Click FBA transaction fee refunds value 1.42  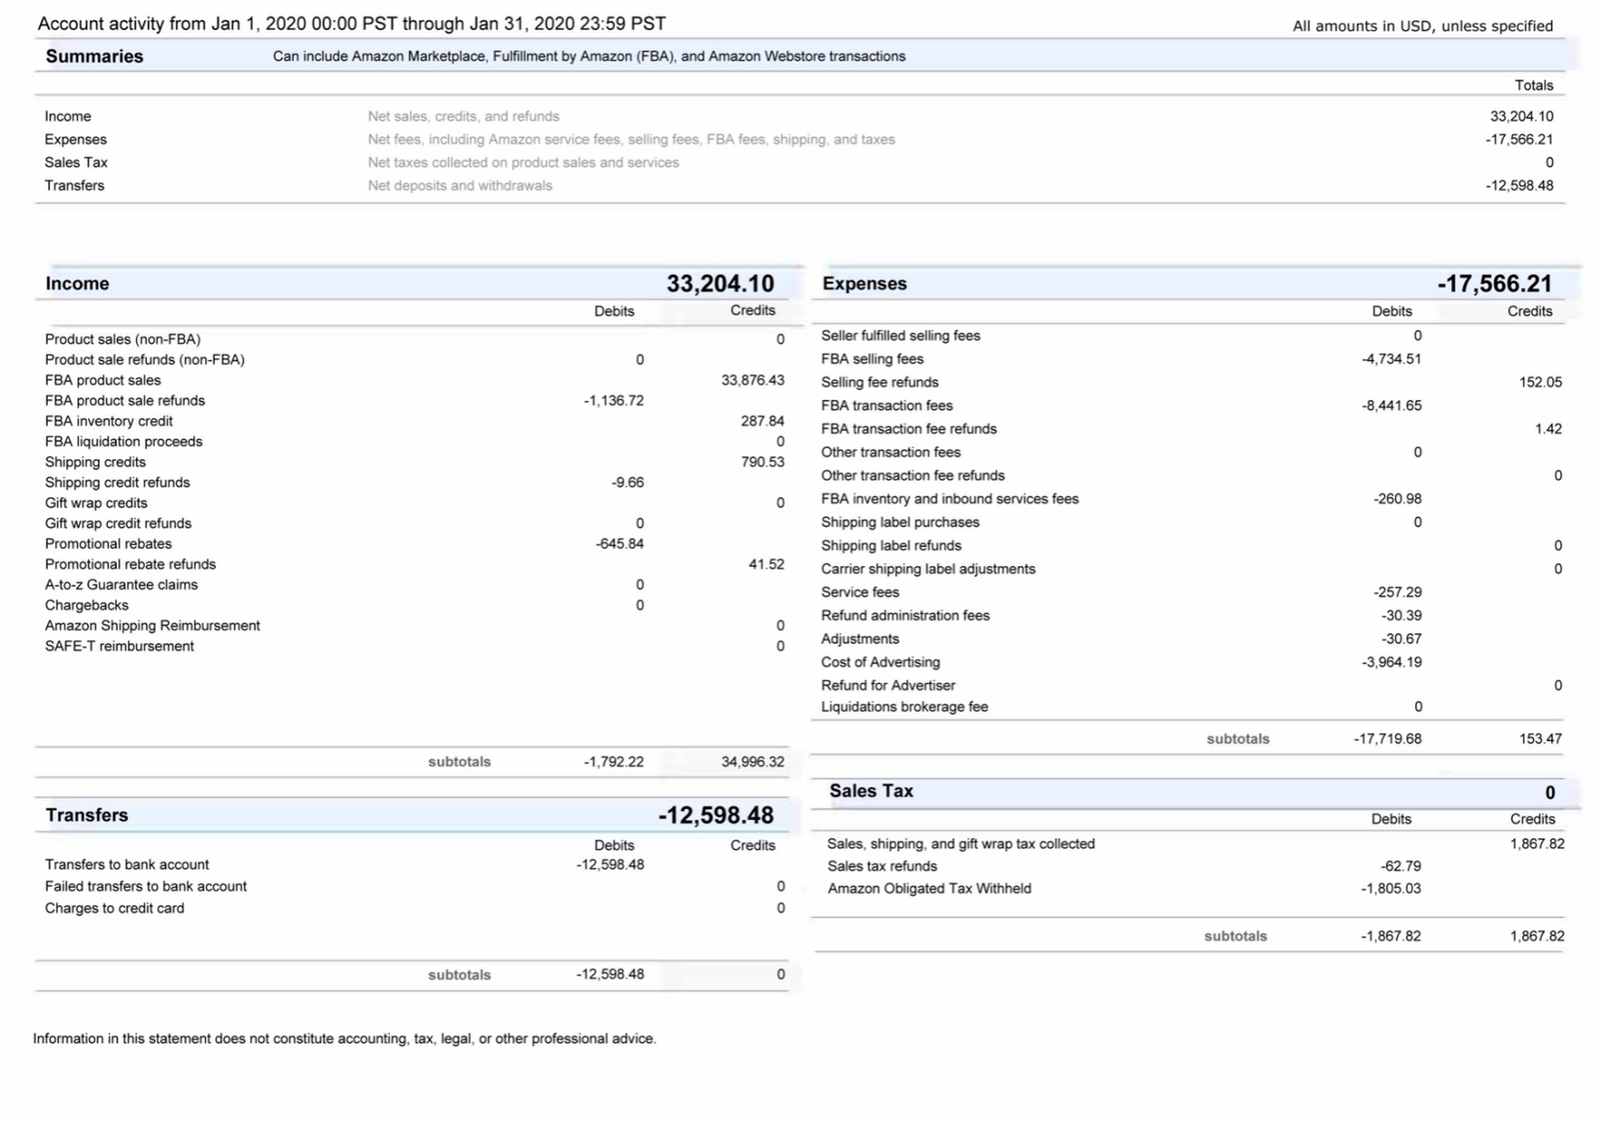click(1548, 429)
